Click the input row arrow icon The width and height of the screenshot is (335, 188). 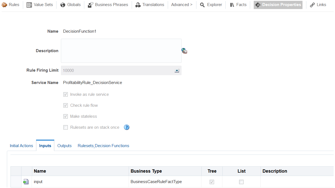point(26,182)
